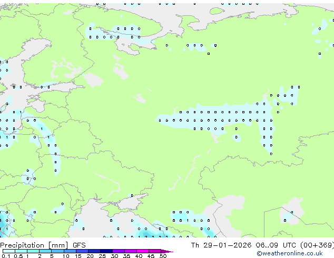
Task: Click the 40–45 mm magenta legend swatch
Action: (143, 251)
